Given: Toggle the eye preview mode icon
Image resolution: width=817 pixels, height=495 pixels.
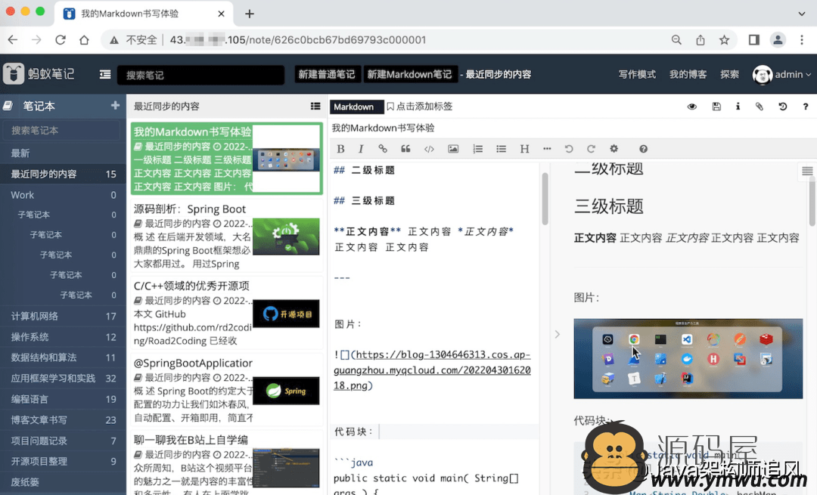Looking at the screenshot, I should (x=692, y=107).
